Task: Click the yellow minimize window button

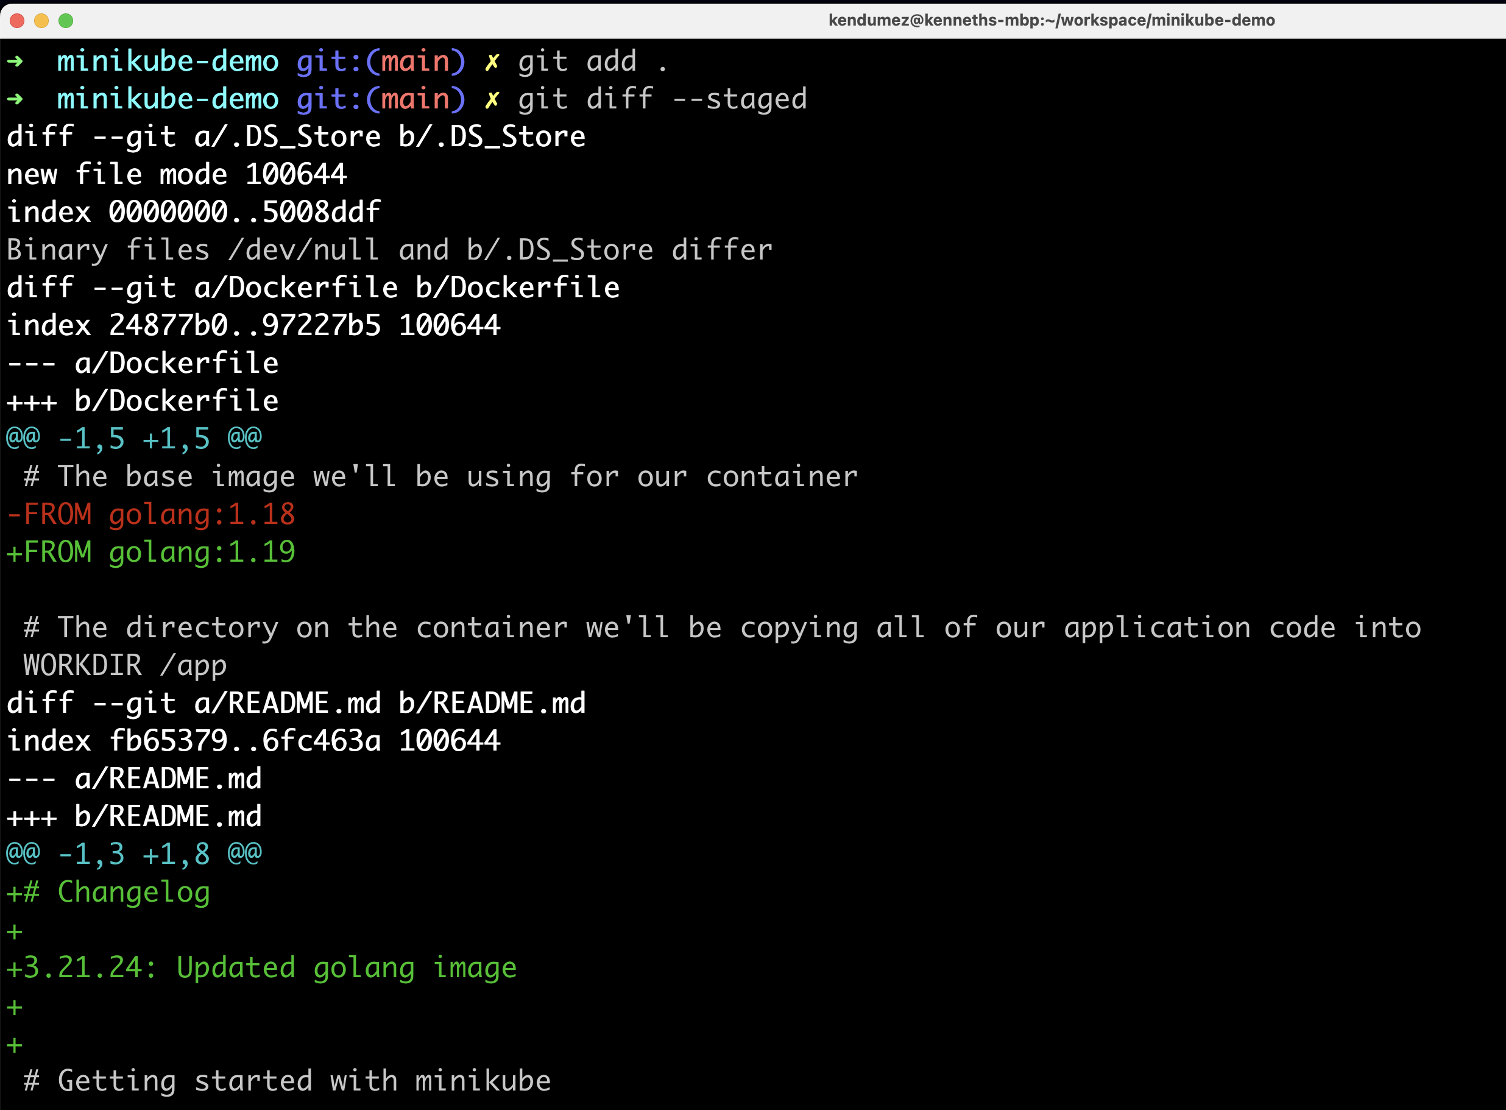Action: tap(41, 21)
